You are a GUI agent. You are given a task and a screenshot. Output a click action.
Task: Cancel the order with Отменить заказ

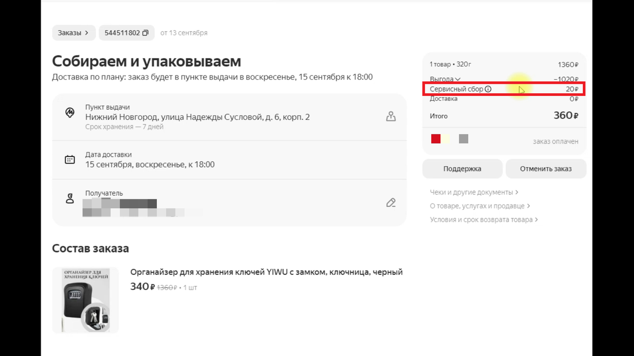(546, 168)
